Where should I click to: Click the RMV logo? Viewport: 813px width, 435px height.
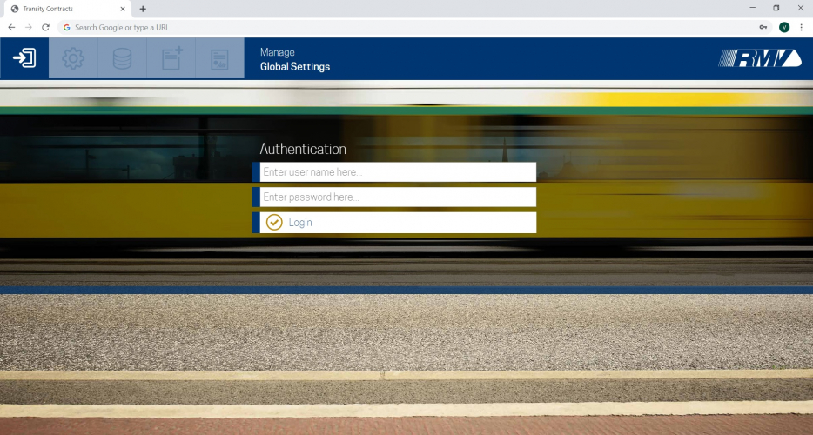pyautogui.click(x=760, y=58)
